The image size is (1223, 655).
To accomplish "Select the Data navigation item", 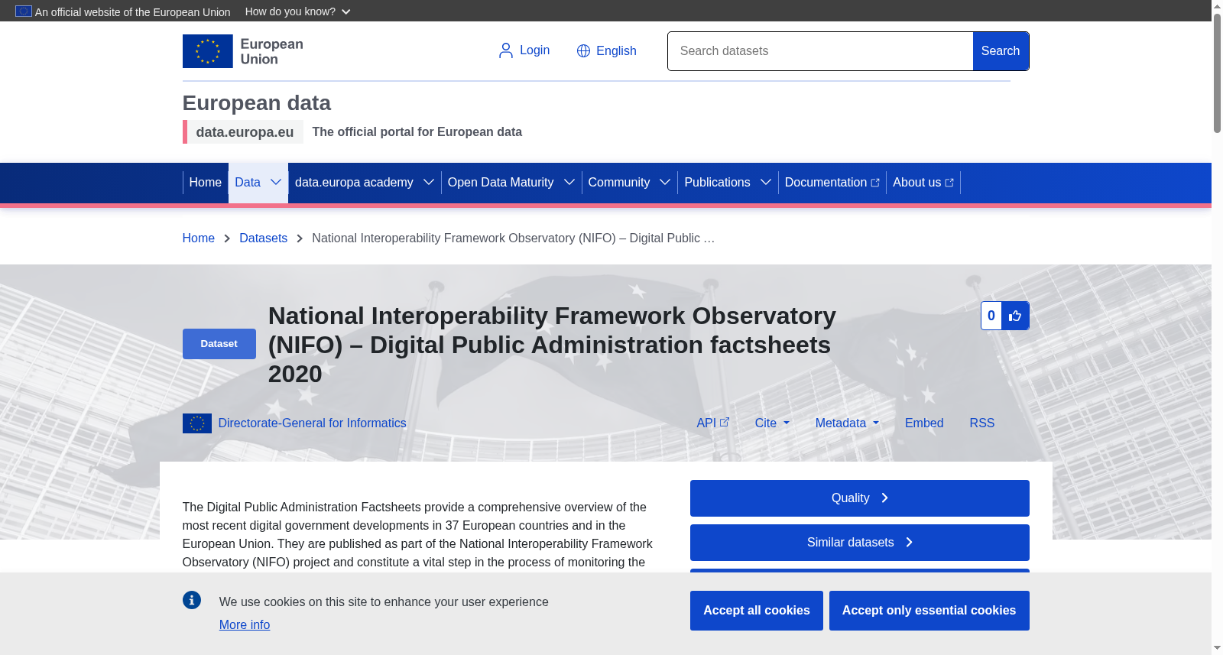I will click(248, 182).
